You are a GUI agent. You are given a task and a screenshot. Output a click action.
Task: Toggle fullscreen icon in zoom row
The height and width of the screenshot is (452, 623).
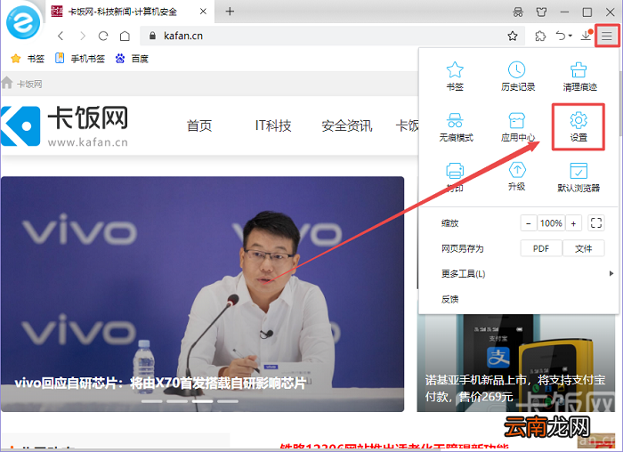click(596, 222)
